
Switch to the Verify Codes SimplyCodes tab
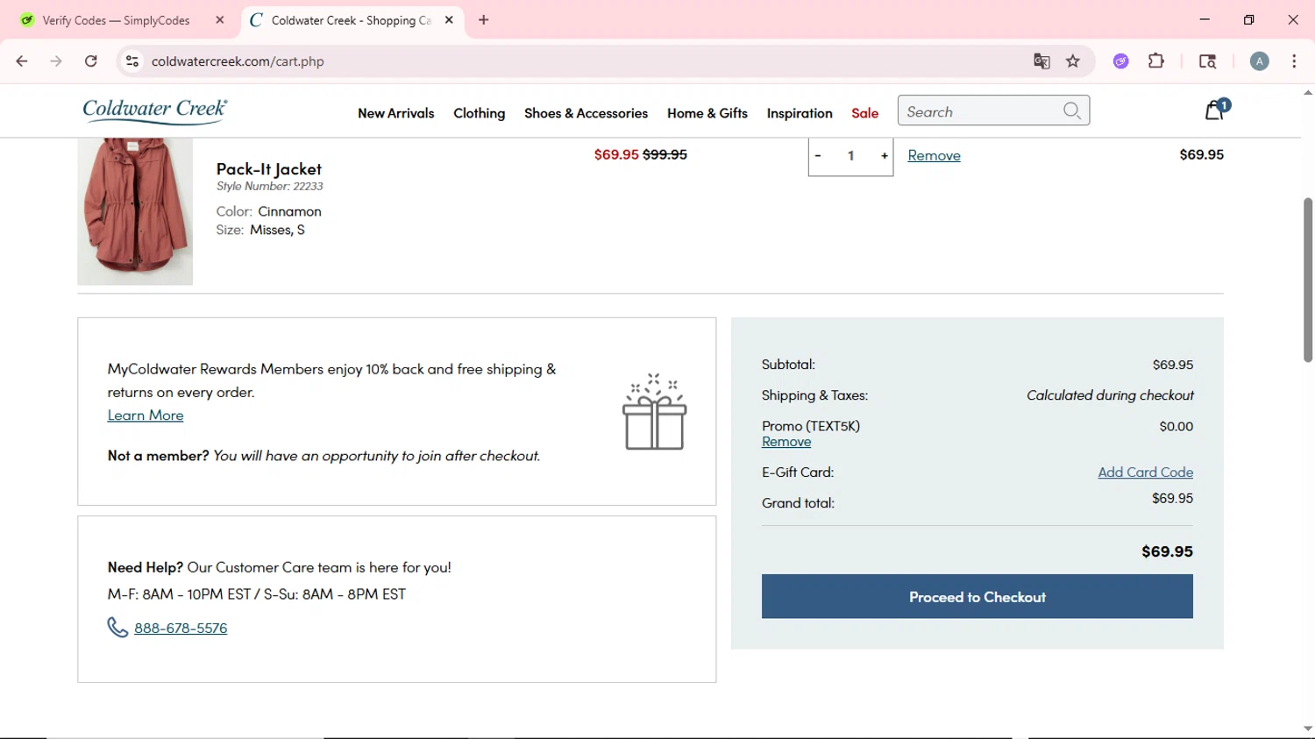tap(116, 20)
